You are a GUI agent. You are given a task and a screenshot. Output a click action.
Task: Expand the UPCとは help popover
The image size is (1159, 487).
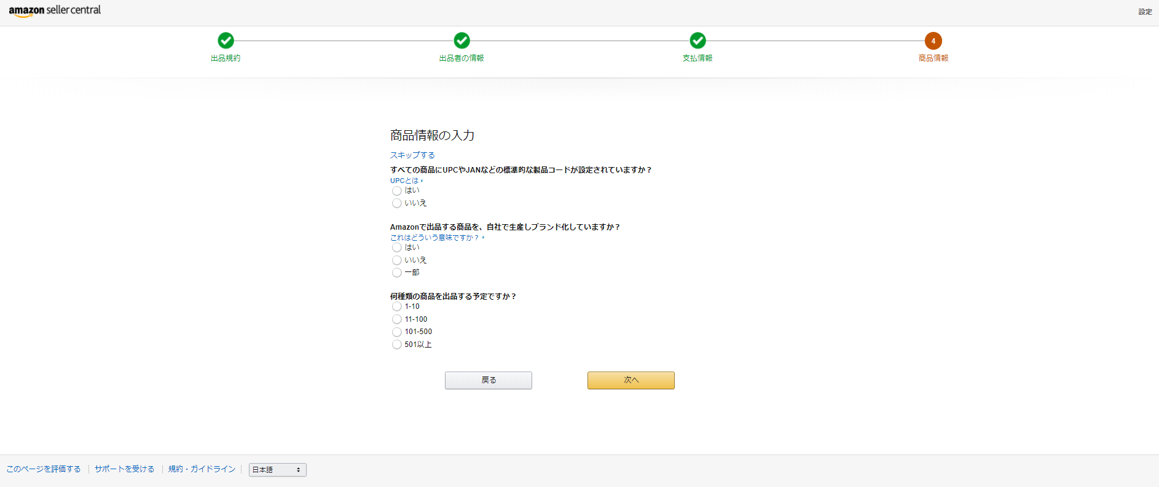point(406,181)
